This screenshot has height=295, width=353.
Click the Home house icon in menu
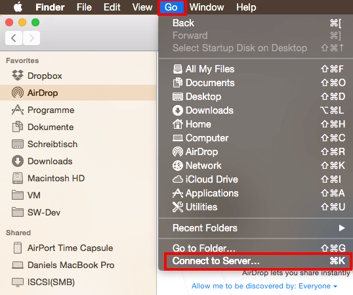click(178, 124)
